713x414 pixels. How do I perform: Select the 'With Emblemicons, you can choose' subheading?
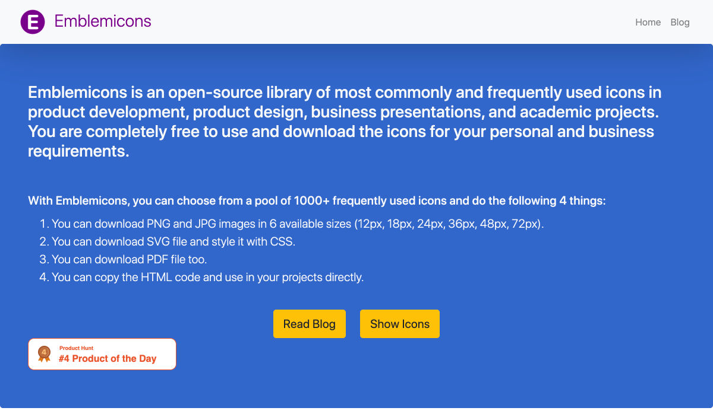pos(317,200)
